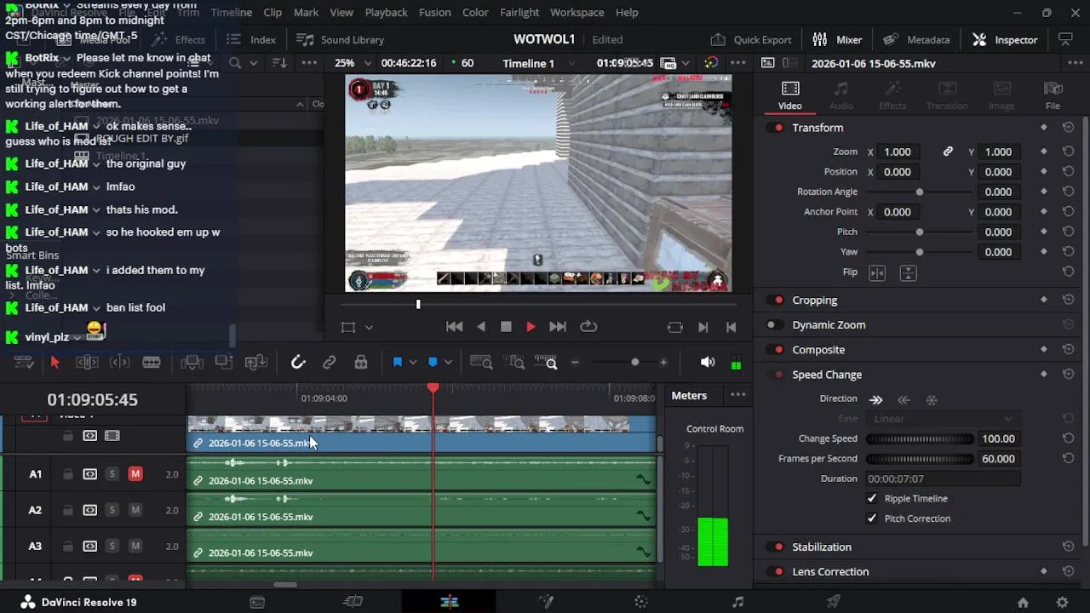Screen dimensions: 1090x613
Task: Play the timeline in reverse
Action: (481, 327)
